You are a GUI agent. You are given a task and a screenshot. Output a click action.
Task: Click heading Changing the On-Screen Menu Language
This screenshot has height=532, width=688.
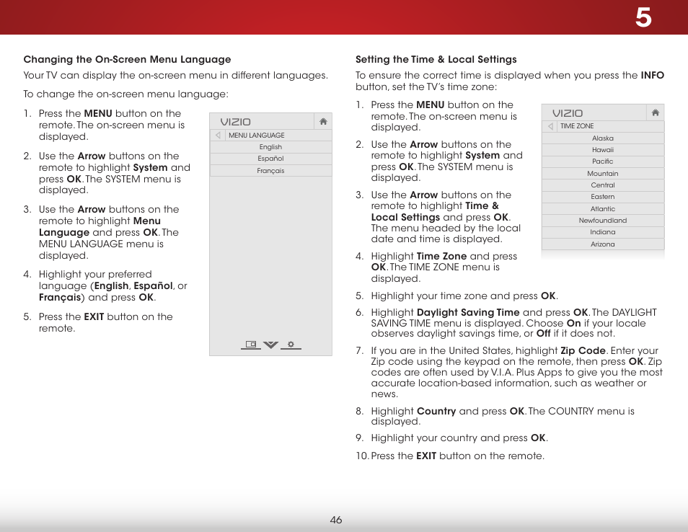point(127,59)
